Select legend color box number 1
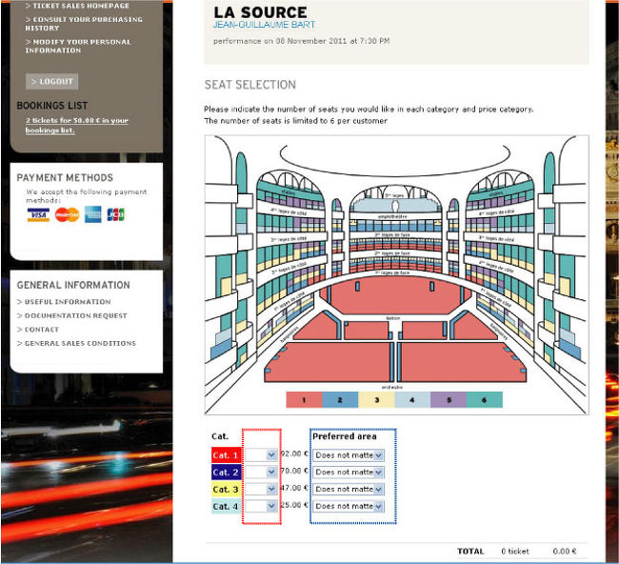Viewport: 619px width, 564px height. [x=304, y=400]
